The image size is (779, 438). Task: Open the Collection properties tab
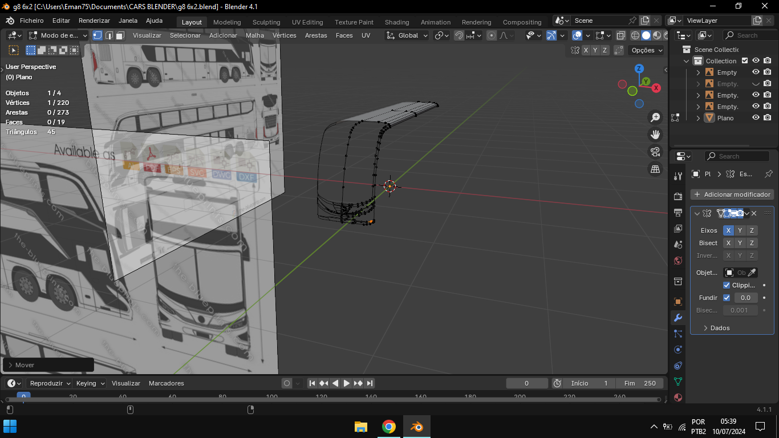678,281
